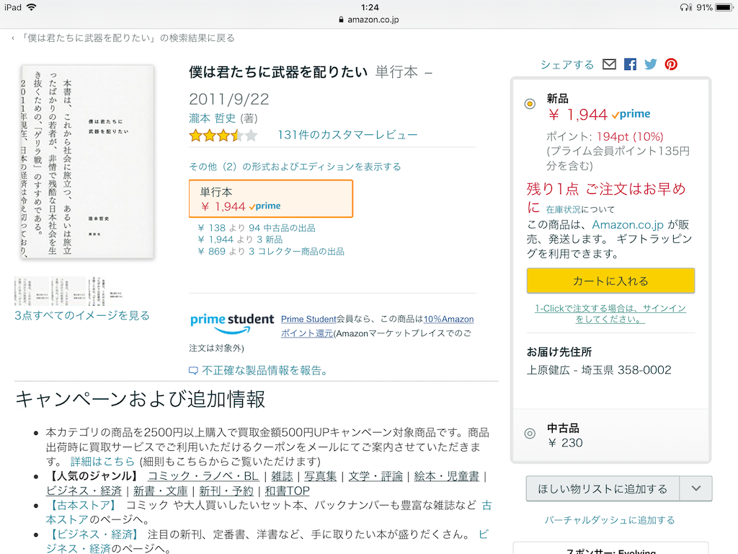This screenshot has height=554, width=738.
Task: Add item to cart with カートに入れる
Action: coord(610,281)
